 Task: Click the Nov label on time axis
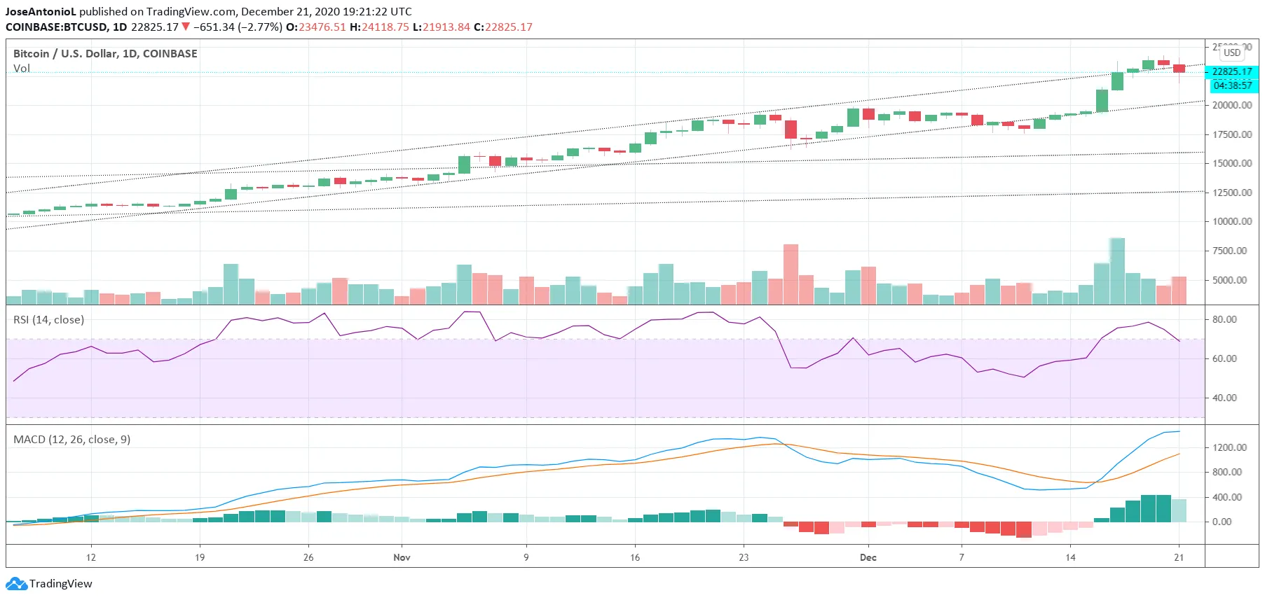402,557
